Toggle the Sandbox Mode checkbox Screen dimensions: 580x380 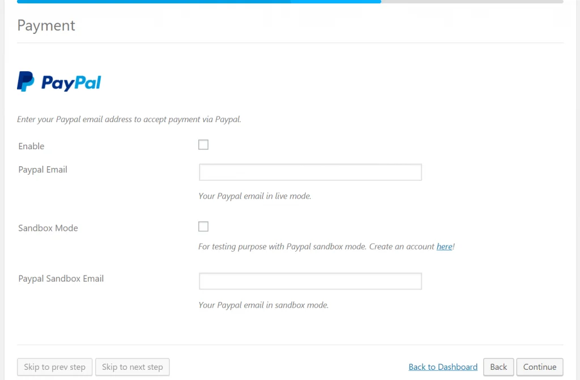click(x=203, y=227)
